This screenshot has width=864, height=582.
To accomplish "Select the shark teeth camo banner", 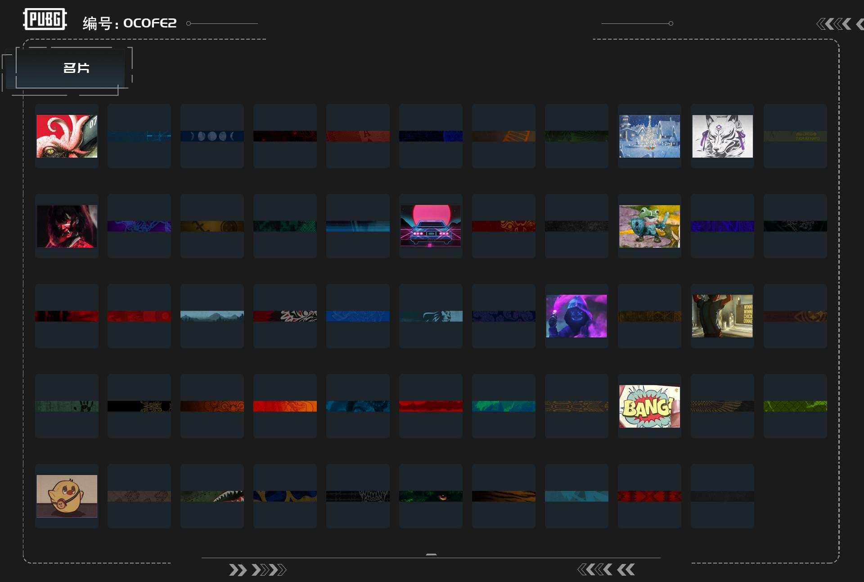I will 212,496.
